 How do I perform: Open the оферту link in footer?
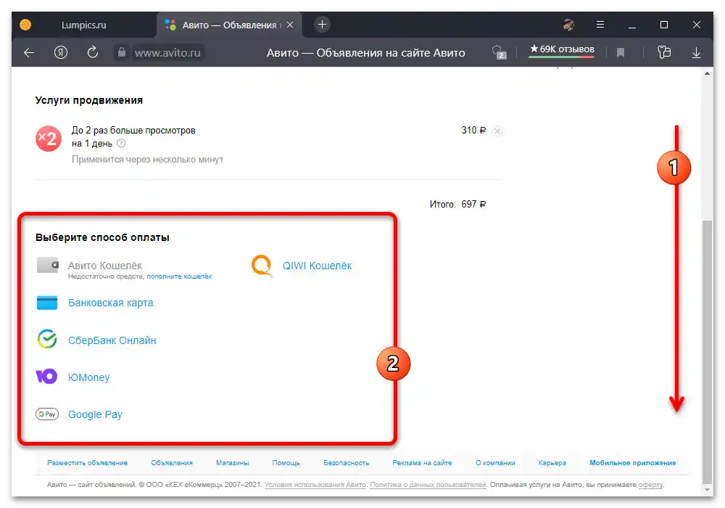pyautogui.click(x=650, y=484)
